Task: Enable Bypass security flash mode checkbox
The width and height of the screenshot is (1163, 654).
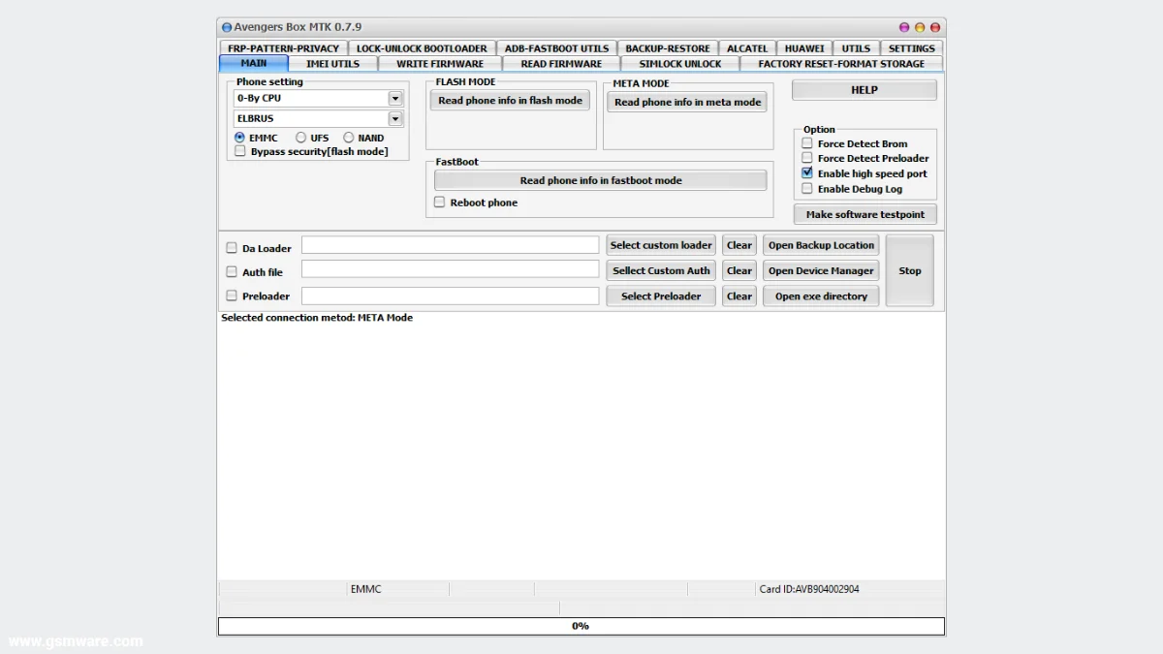Action: (240, 151)
